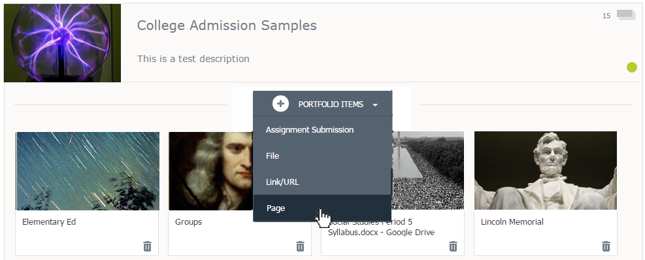Image resolution: width=645 pixels, height=260 pixels.
Task: Remove the Social Studies Syllabus item
Action: [453, 246]
